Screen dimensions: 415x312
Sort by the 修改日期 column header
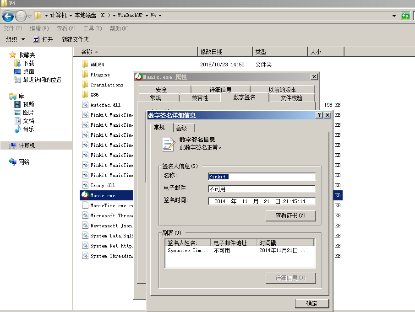tap(225, 52)
